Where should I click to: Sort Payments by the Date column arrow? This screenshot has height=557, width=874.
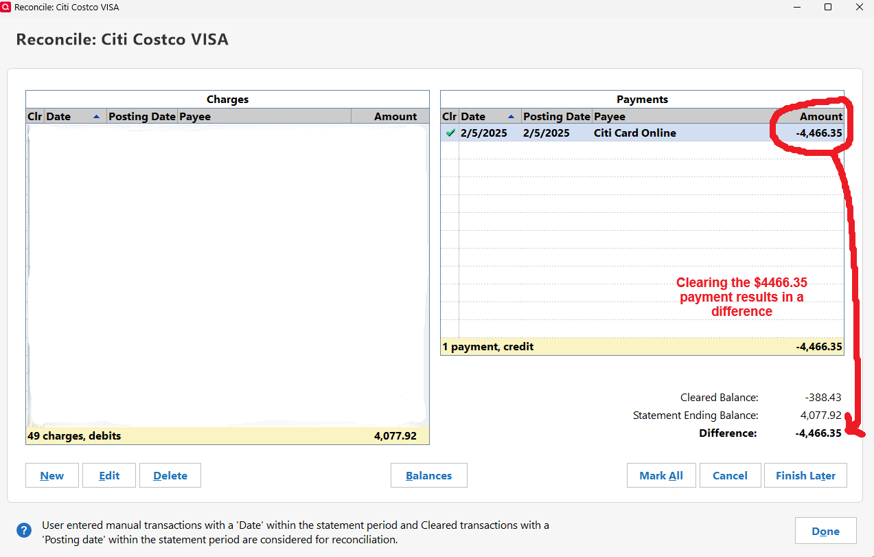tap(511, 117)
